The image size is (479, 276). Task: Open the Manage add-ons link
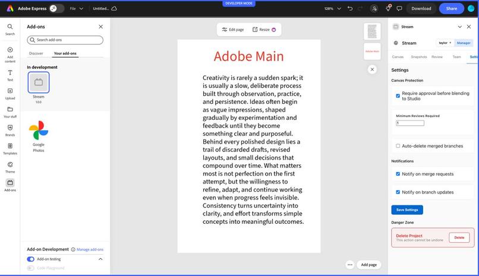click(x=90, y=249)
